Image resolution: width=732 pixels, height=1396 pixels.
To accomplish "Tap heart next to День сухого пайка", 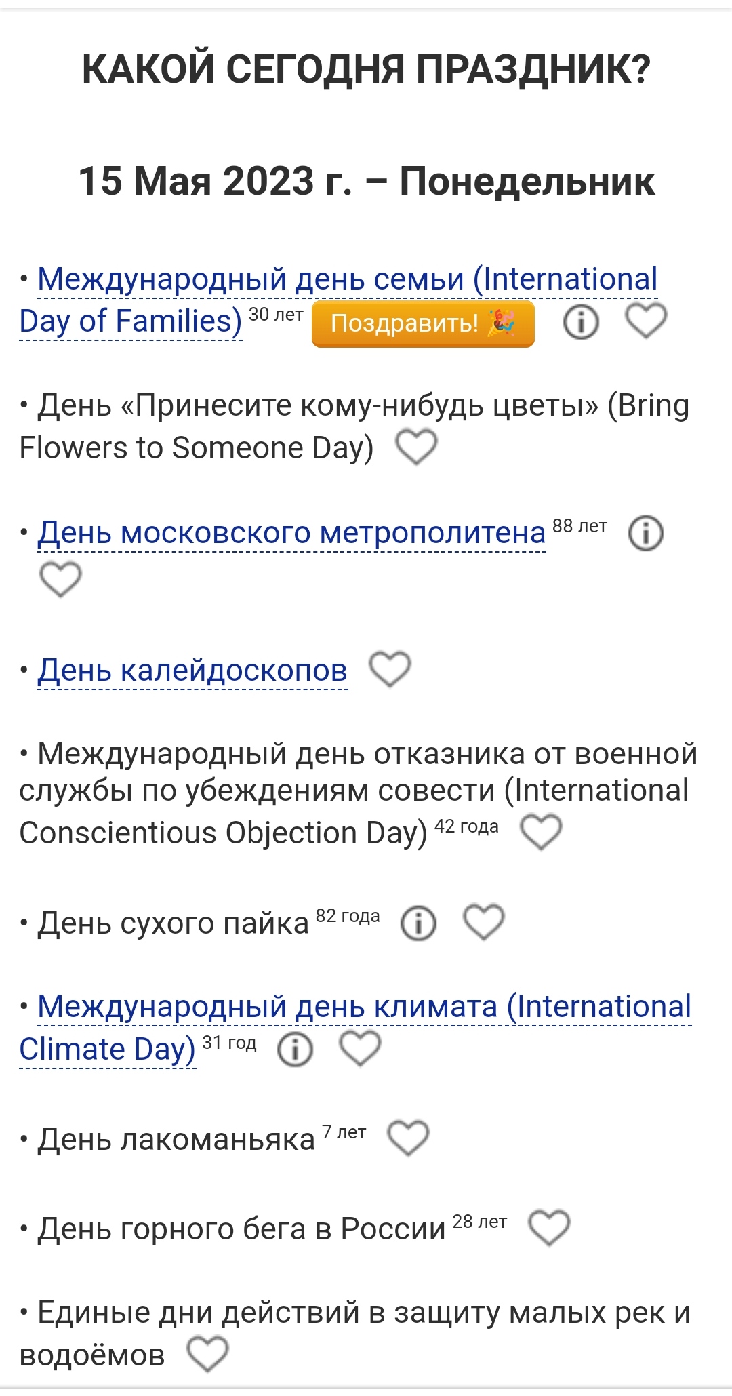I will pos(483,922).
